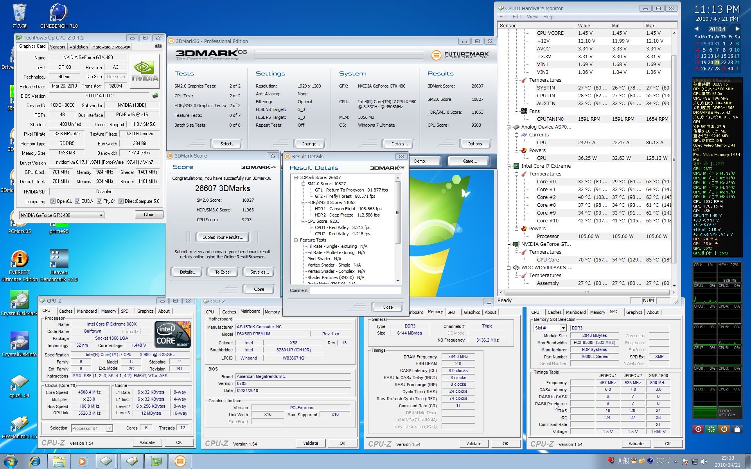Screen dimensions: 751x469
Task: Open the Action Center flag tray icon
Action: tap(686, 461)
